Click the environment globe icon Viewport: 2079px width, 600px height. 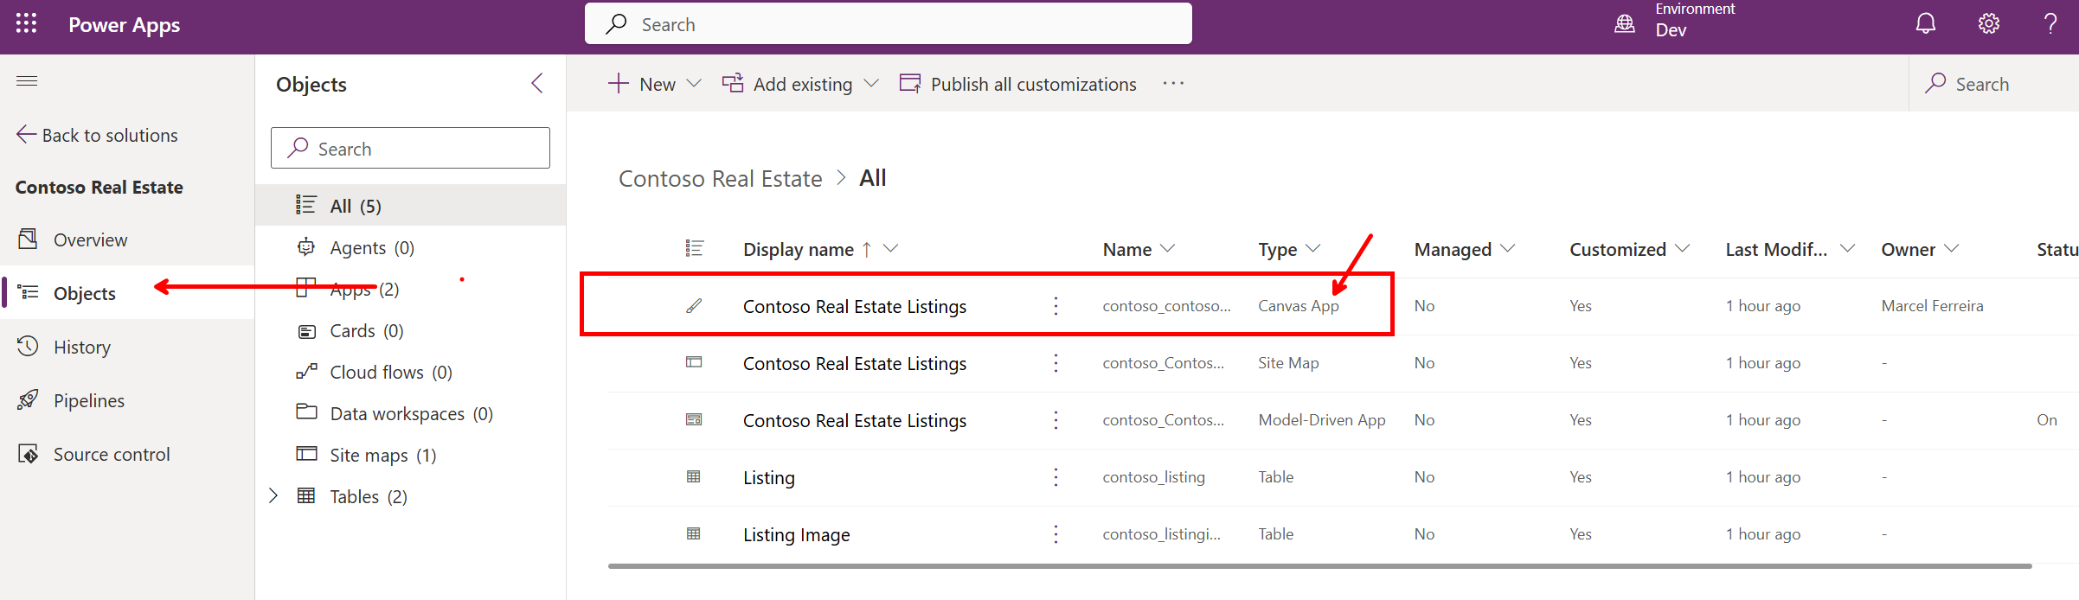point(1625,24)
